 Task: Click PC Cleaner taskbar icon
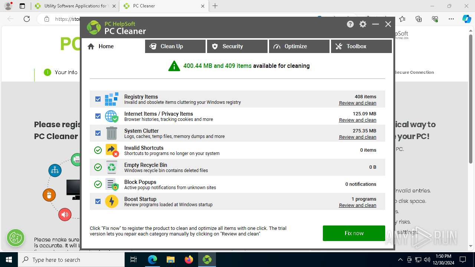pos(207,260)
